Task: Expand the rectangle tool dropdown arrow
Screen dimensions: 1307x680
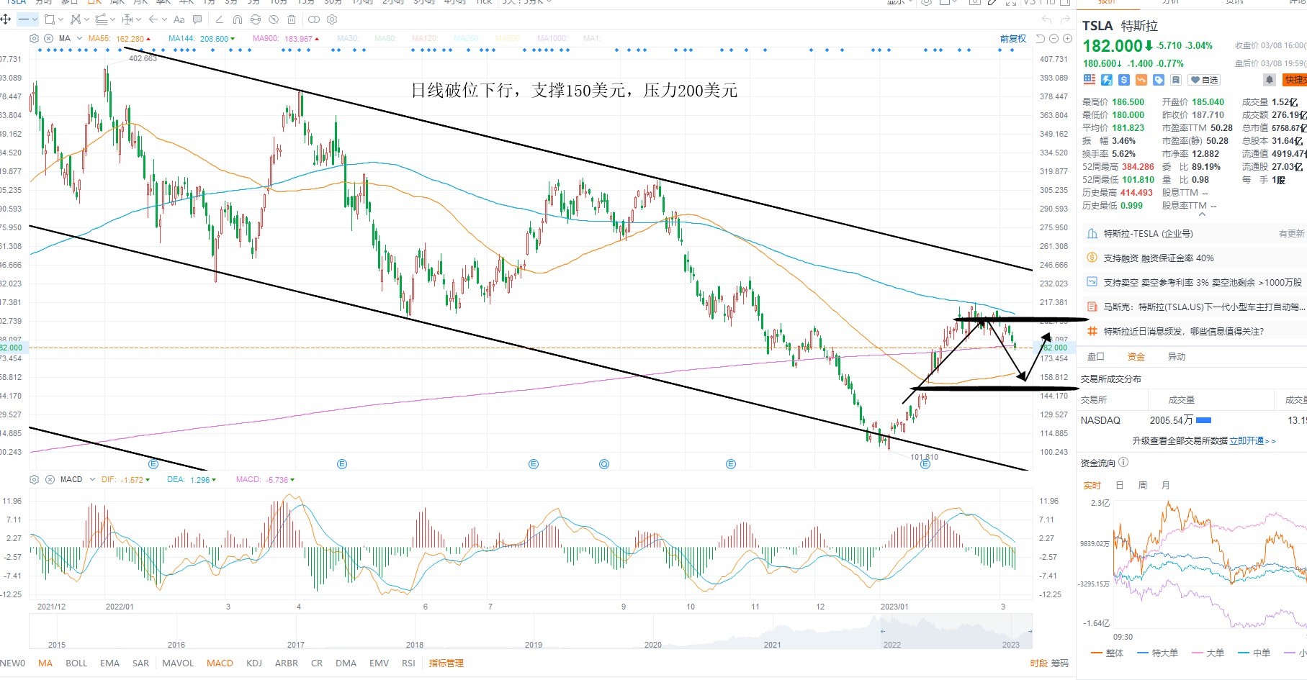Action: click(x=60, y=19)
